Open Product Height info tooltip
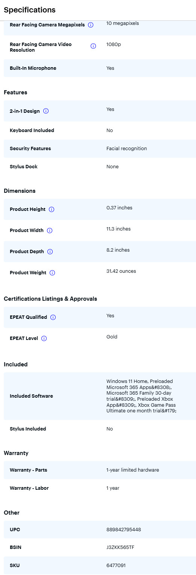This screenshot has width=196, height=575. (52, 209)
